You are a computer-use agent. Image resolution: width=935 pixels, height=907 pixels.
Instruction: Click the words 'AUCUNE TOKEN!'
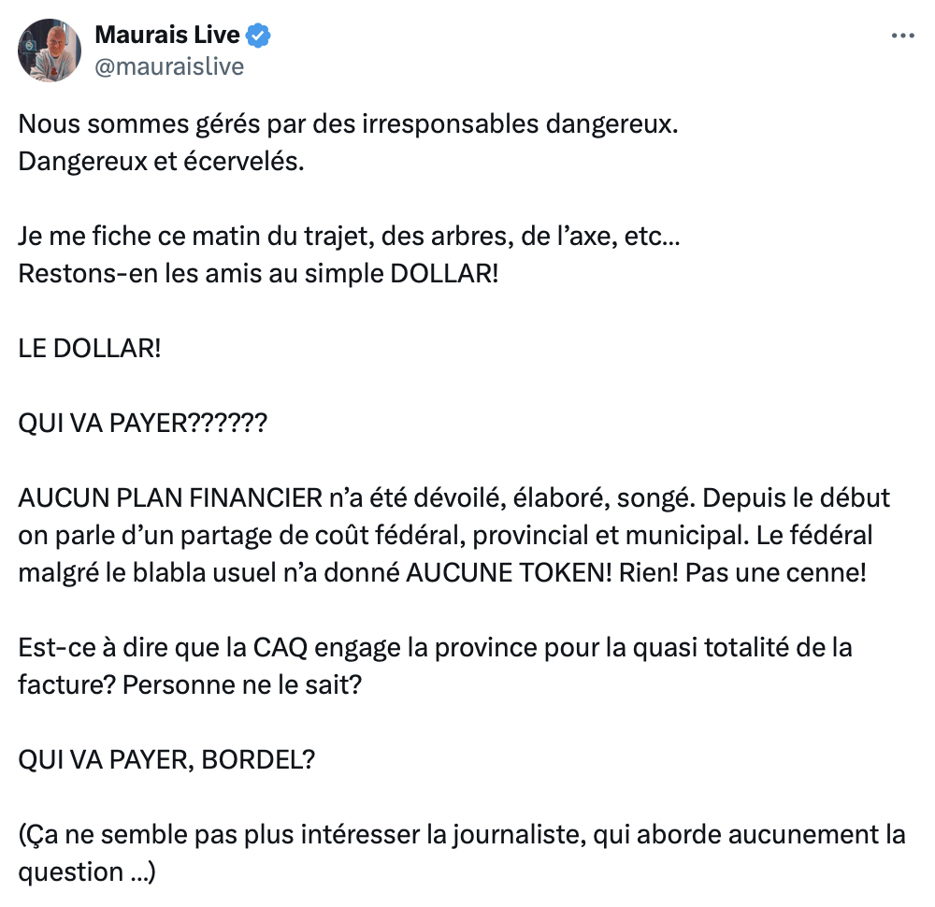coord(509,573)
